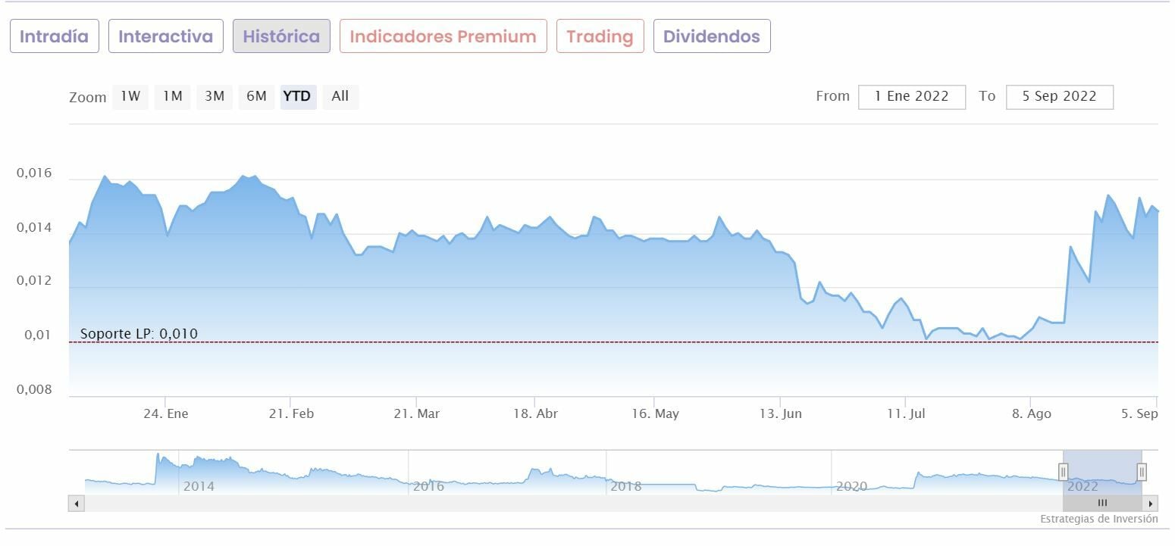1175x546 pixels.
Task: Set zoom range to 1M
Action: pyautogui.click(x=173, y=96)
